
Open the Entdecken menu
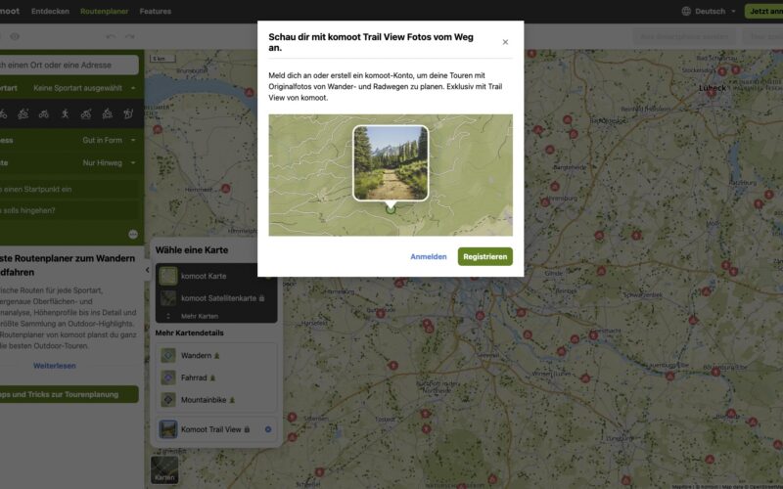[x=50, y=11]
